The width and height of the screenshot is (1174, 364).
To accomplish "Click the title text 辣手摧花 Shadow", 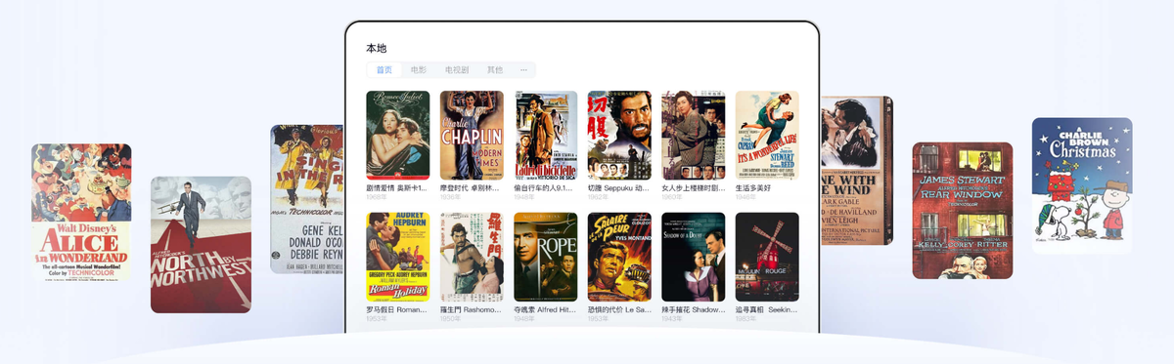I will [x=693, y=309].
